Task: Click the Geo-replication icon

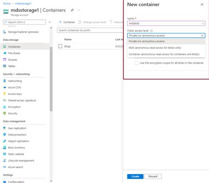Action: coord(4,128)
